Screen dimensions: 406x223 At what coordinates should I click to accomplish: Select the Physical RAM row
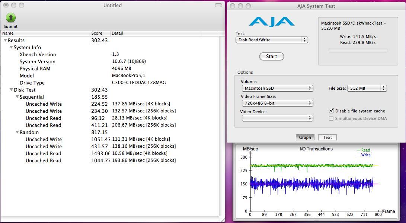coord(110,69)
